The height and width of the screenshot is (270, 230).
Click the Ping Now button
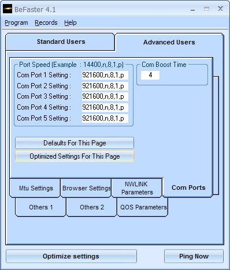point(194,256)
